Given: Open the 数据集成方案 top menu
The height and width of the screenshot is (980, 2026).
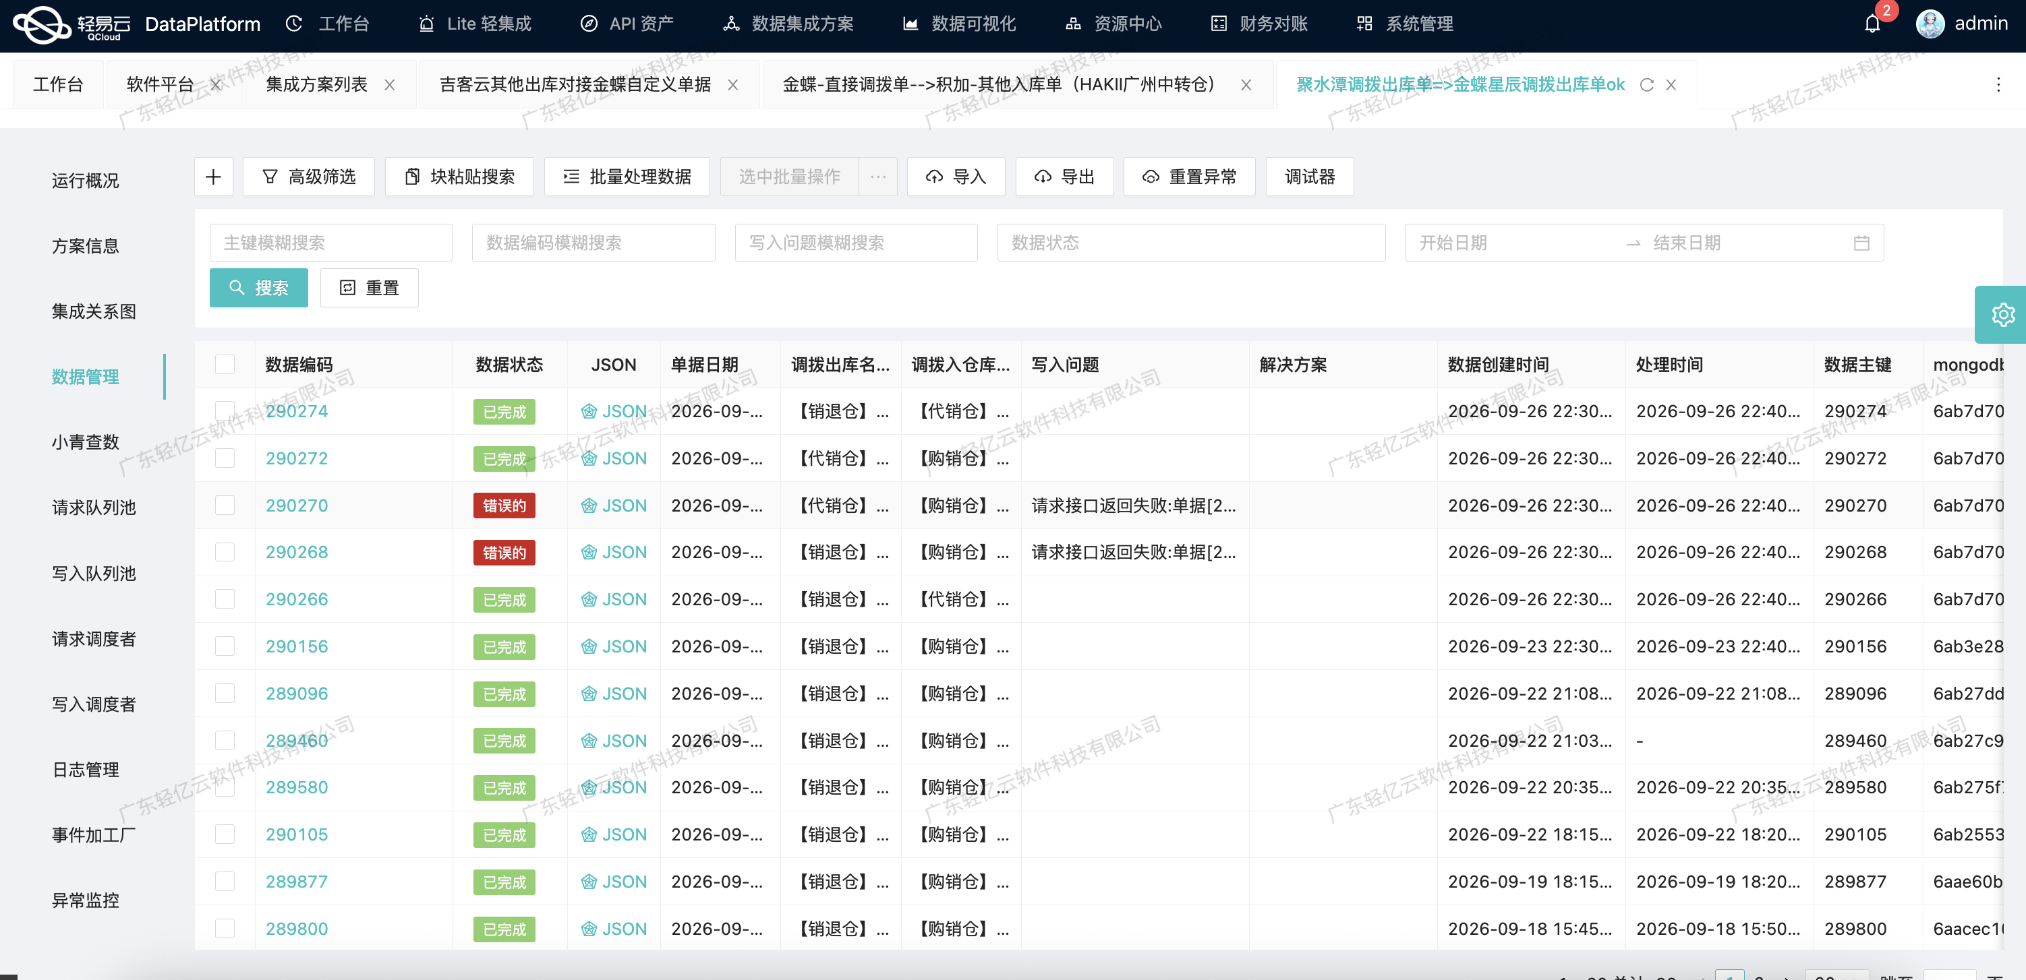Looking at the screenshot, I should pyautogui.click(x=788, y=24).
